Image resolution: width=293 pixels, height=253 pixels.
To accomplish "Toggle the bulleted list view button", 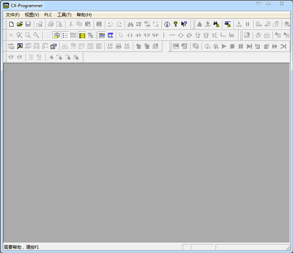I will click(65, 35).
